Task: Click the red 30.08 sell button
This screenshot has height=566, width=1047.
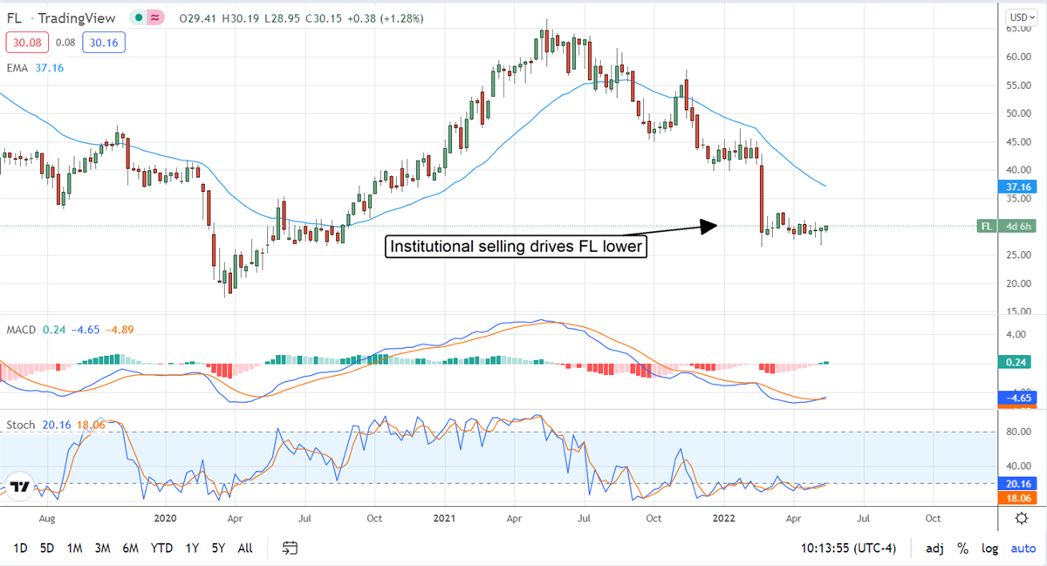Action: pos(27,41)
